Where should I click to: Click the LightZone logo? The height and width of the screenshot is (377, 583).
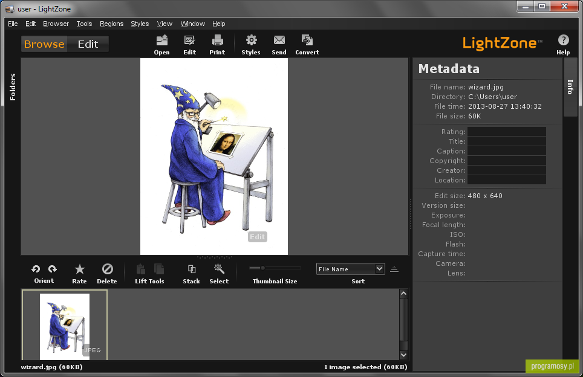(x=503, y=43)
